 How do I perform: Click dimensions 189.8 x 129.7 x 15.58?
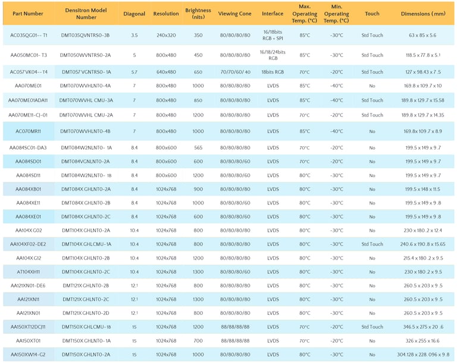(x=422, y=100)
